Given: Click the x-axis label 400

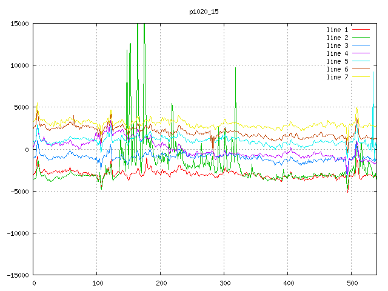Looking at the screenshot, I should [289, 283].
